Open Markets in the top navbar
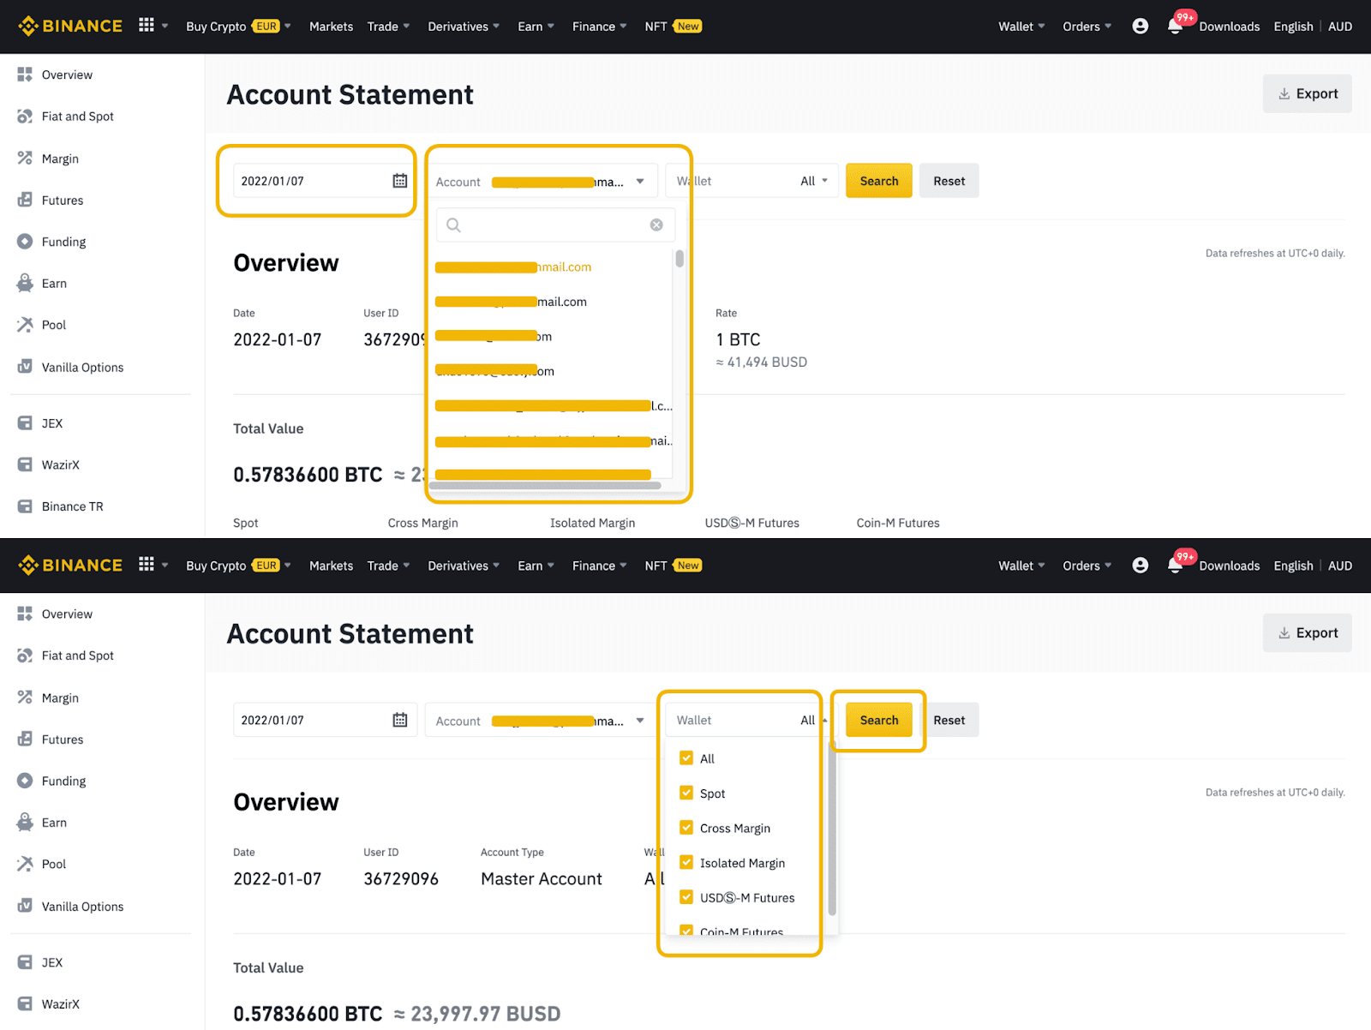1371x1030 pixels. pos(331,27)
